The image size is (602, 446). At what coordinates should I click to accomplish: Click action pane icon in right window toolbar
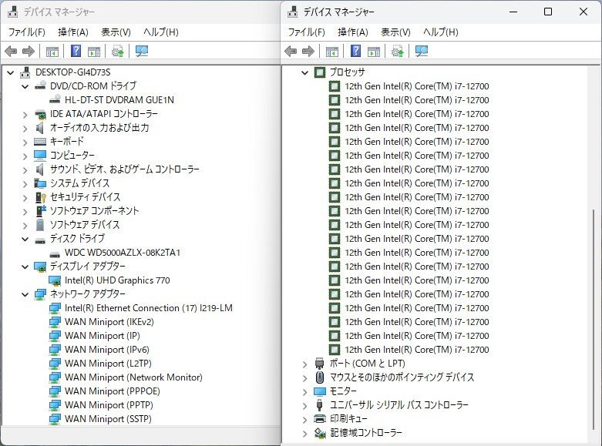[374, 51]
